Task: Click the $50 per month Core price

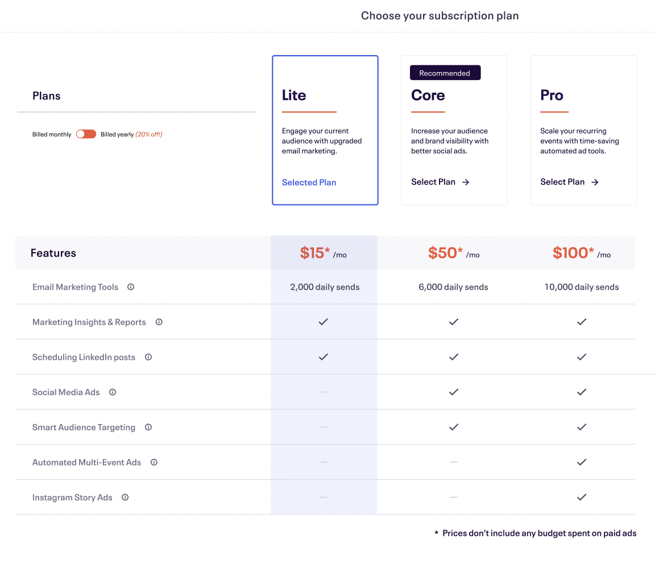Action: pos(454,253)
